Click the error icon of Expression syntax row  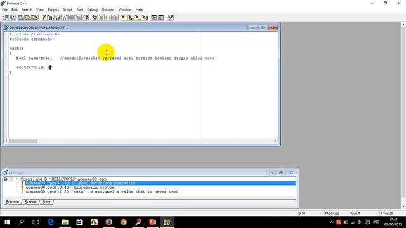coord(22,187)
